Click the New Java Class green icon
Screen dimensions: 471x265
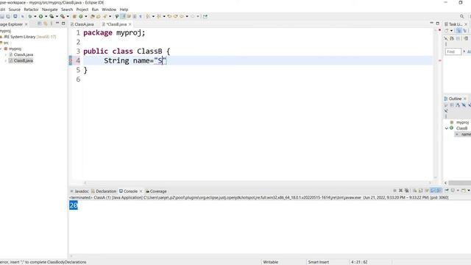80,16
